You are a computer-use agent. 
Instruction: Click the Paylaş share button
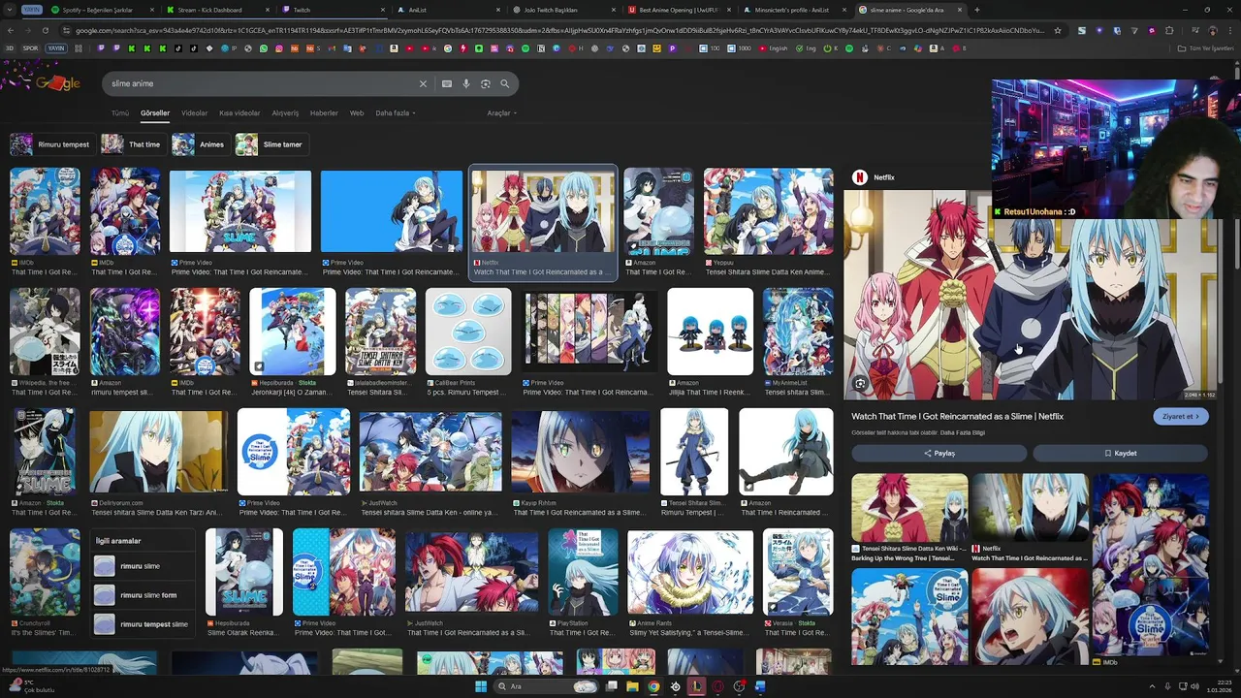939,453
